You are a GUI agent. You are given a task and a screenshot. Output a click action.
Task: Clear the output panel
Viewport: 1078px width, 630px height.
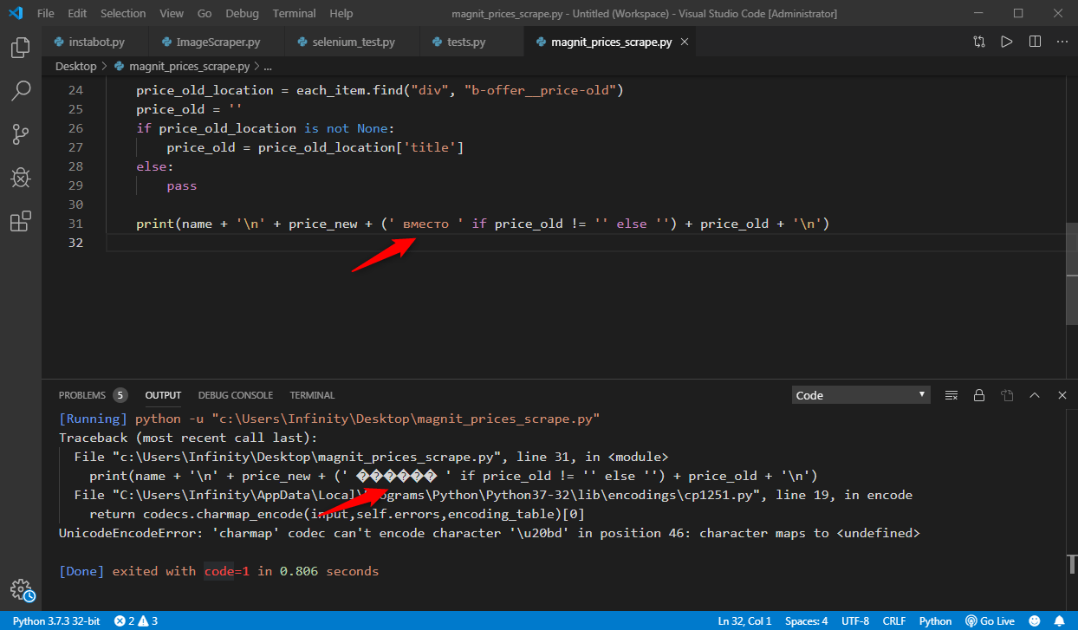point(951,395)
